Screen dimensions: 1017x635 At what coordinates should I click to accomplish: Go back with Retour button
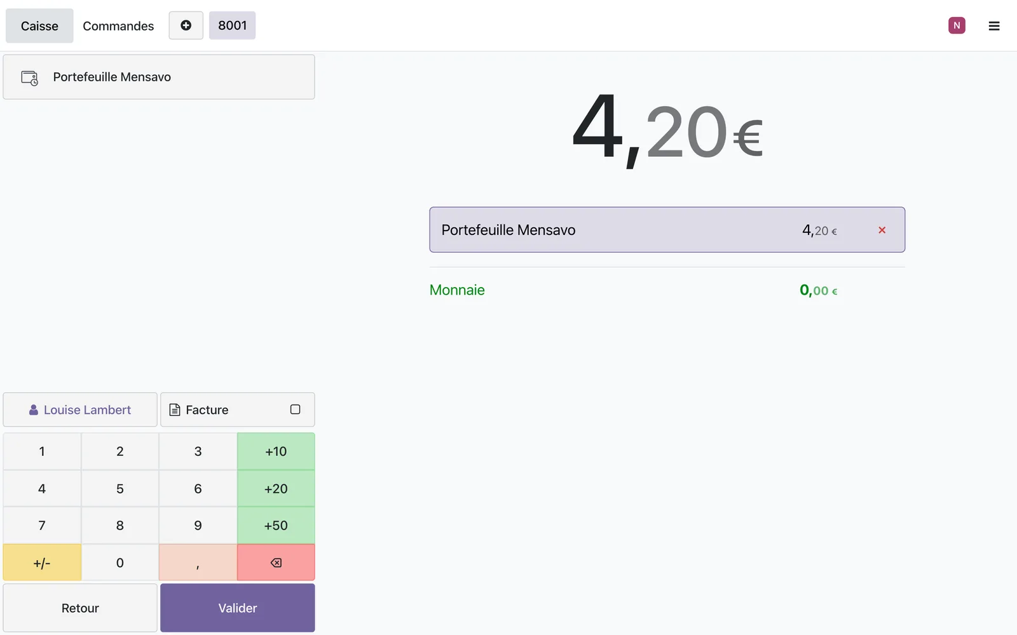pos(80,608)
